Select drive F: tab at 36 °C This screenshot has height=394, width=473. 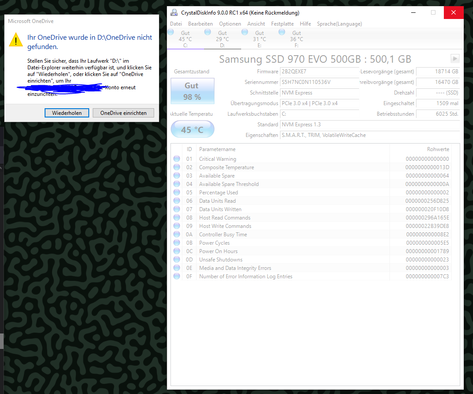(x=296, y=39)
